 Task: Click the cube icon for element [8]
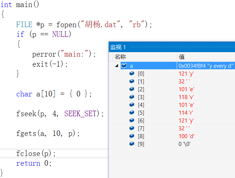click(x=132, y=136)
